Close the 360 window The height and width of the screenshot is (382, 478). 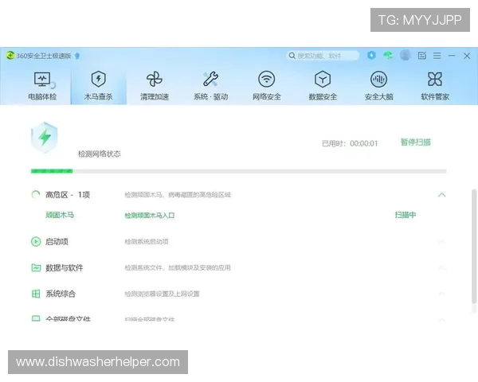point(467,56)
